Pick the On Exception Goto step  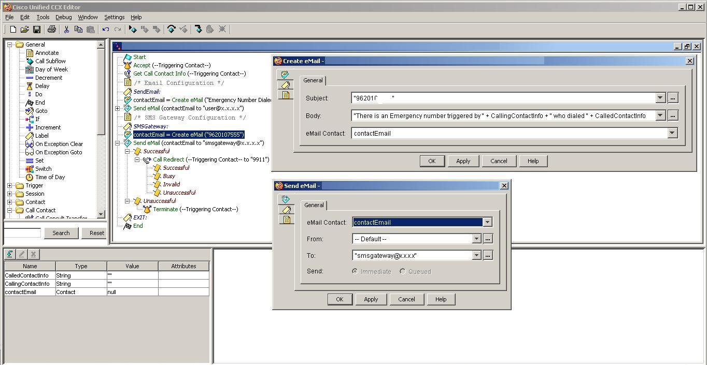pos(59,152)
